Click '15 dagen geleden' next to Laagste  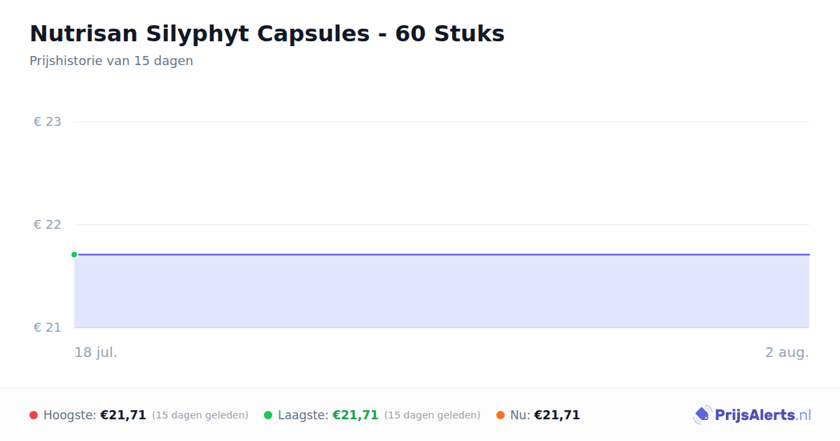(433, 415)
